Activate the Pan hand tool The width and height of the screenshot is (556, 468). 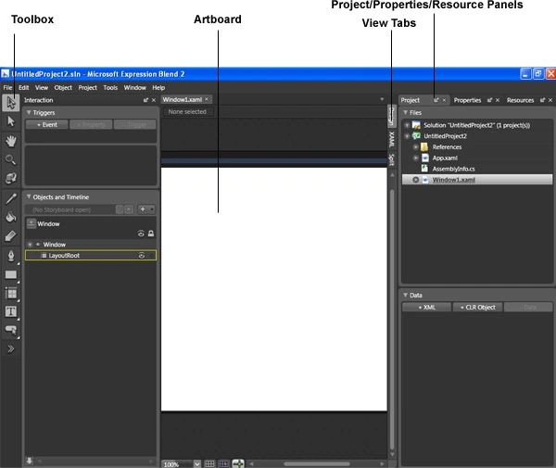pyautogui.click(x=10, y=141)
